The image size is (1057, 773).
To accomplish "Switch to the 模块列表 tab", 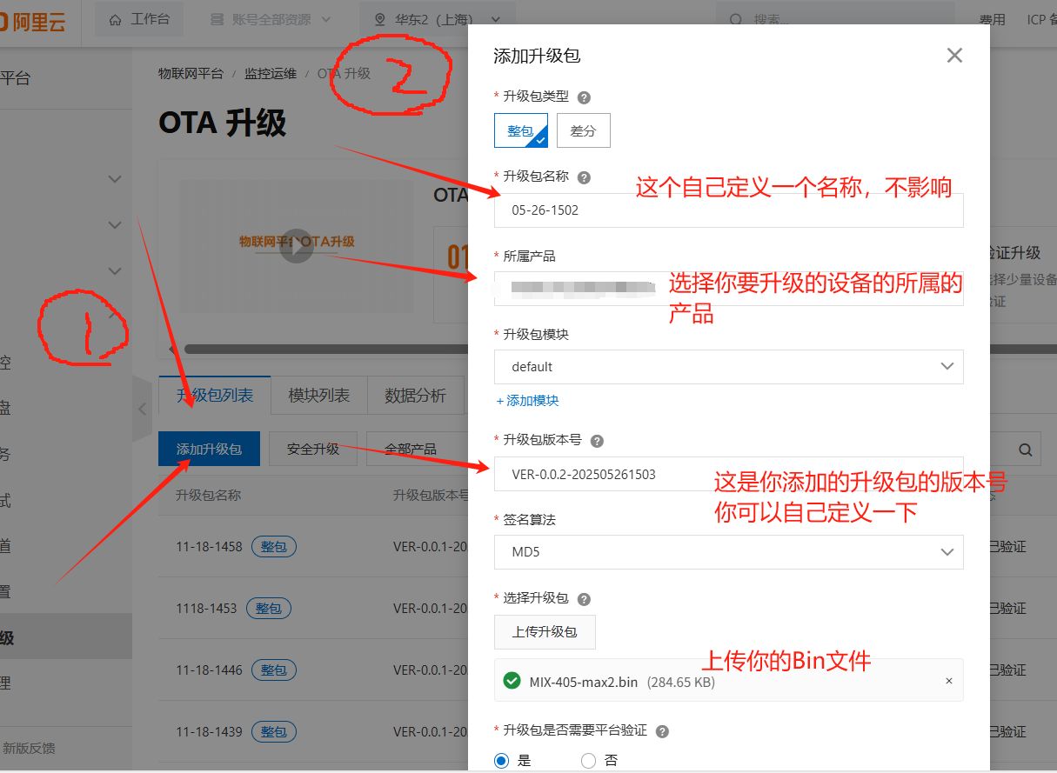I will point(319,396).
